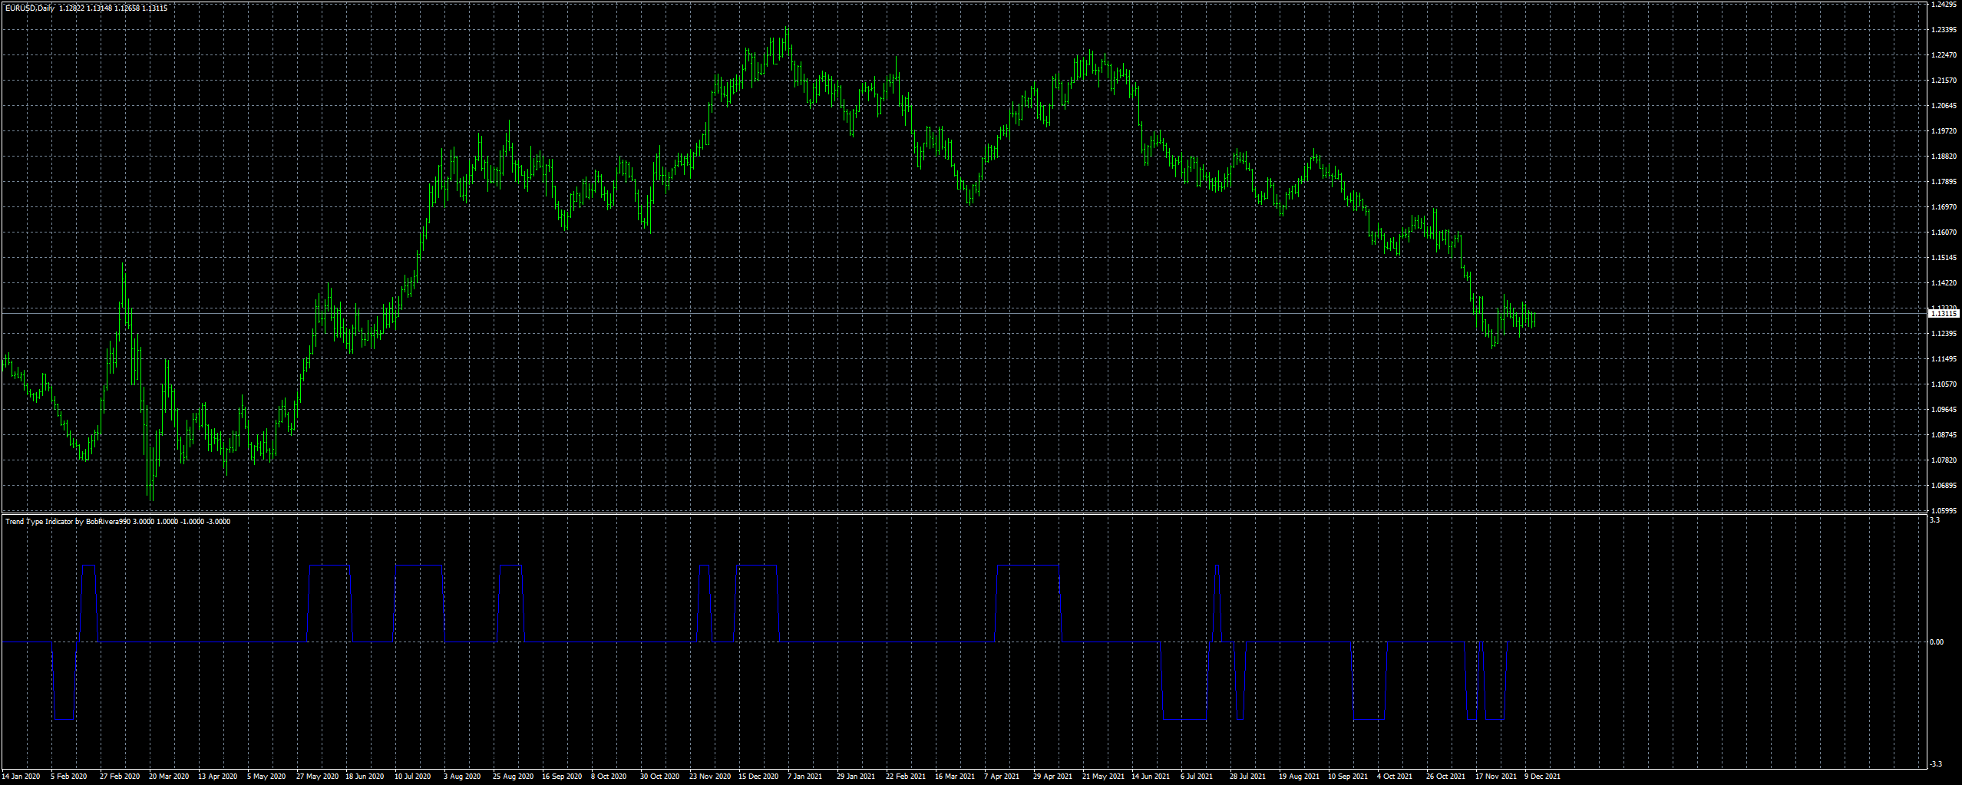Click the 16 Mar 2021 date label
The image size is (1962, 785).
(955, 777)
